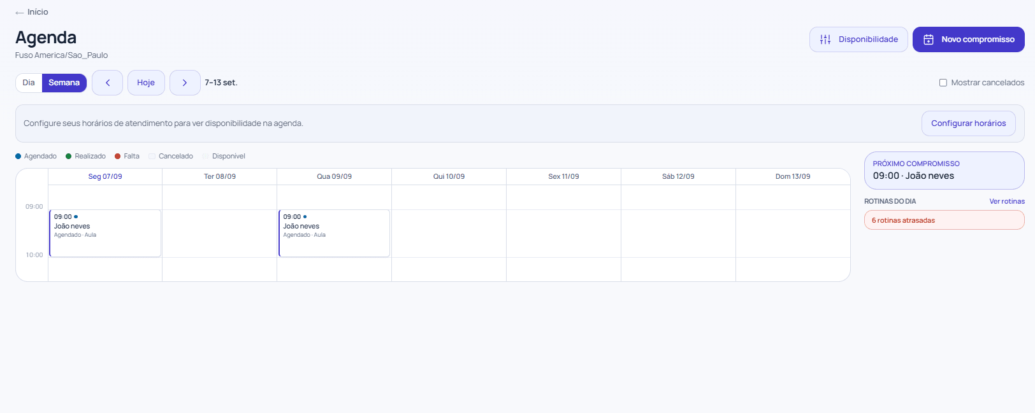Advance to next week with right chevron

(x=185, y=83)
